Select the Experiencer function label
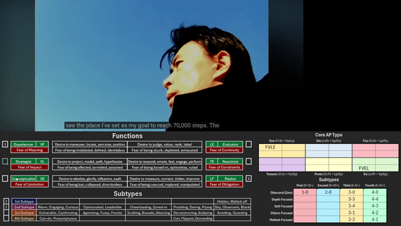Image resolution: width=401 pixels, height=226 pixels. [x=23, y=144]
